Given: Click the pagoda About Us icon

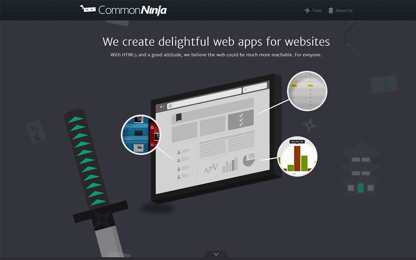Looking at the screenshot, I should tap(330, 10).
